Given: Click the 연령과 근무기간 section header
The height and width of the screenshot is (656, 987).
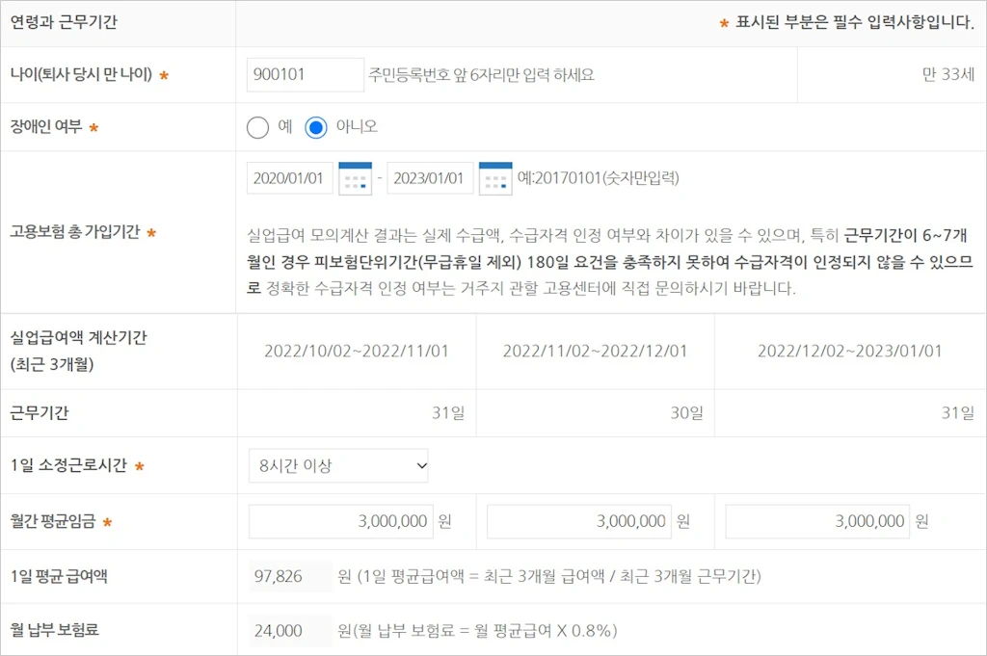Looking at the screenshot, I should pos(64,23).
